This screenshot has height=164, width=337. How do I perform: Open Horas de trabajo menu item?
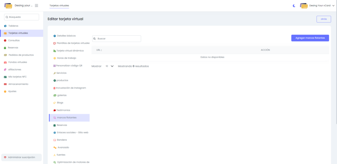66,58
